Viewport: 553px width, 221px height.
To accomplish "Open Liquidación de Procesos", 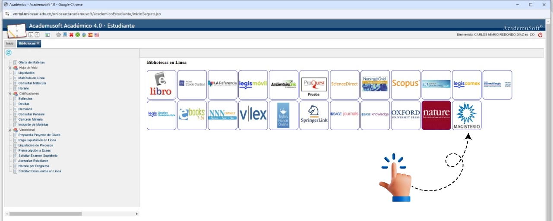I will click(x=36, y=145).
